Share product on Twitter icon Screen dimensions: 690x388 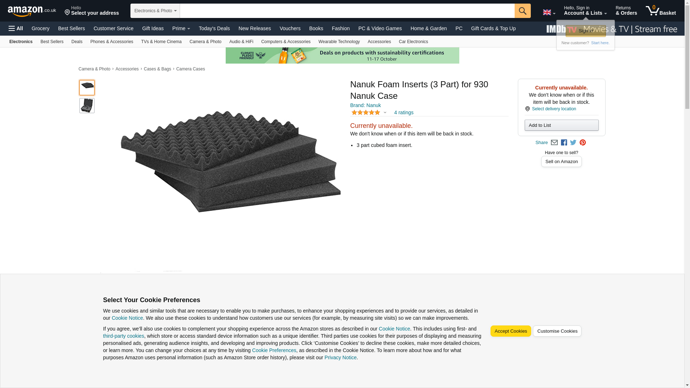coord(573,143)
